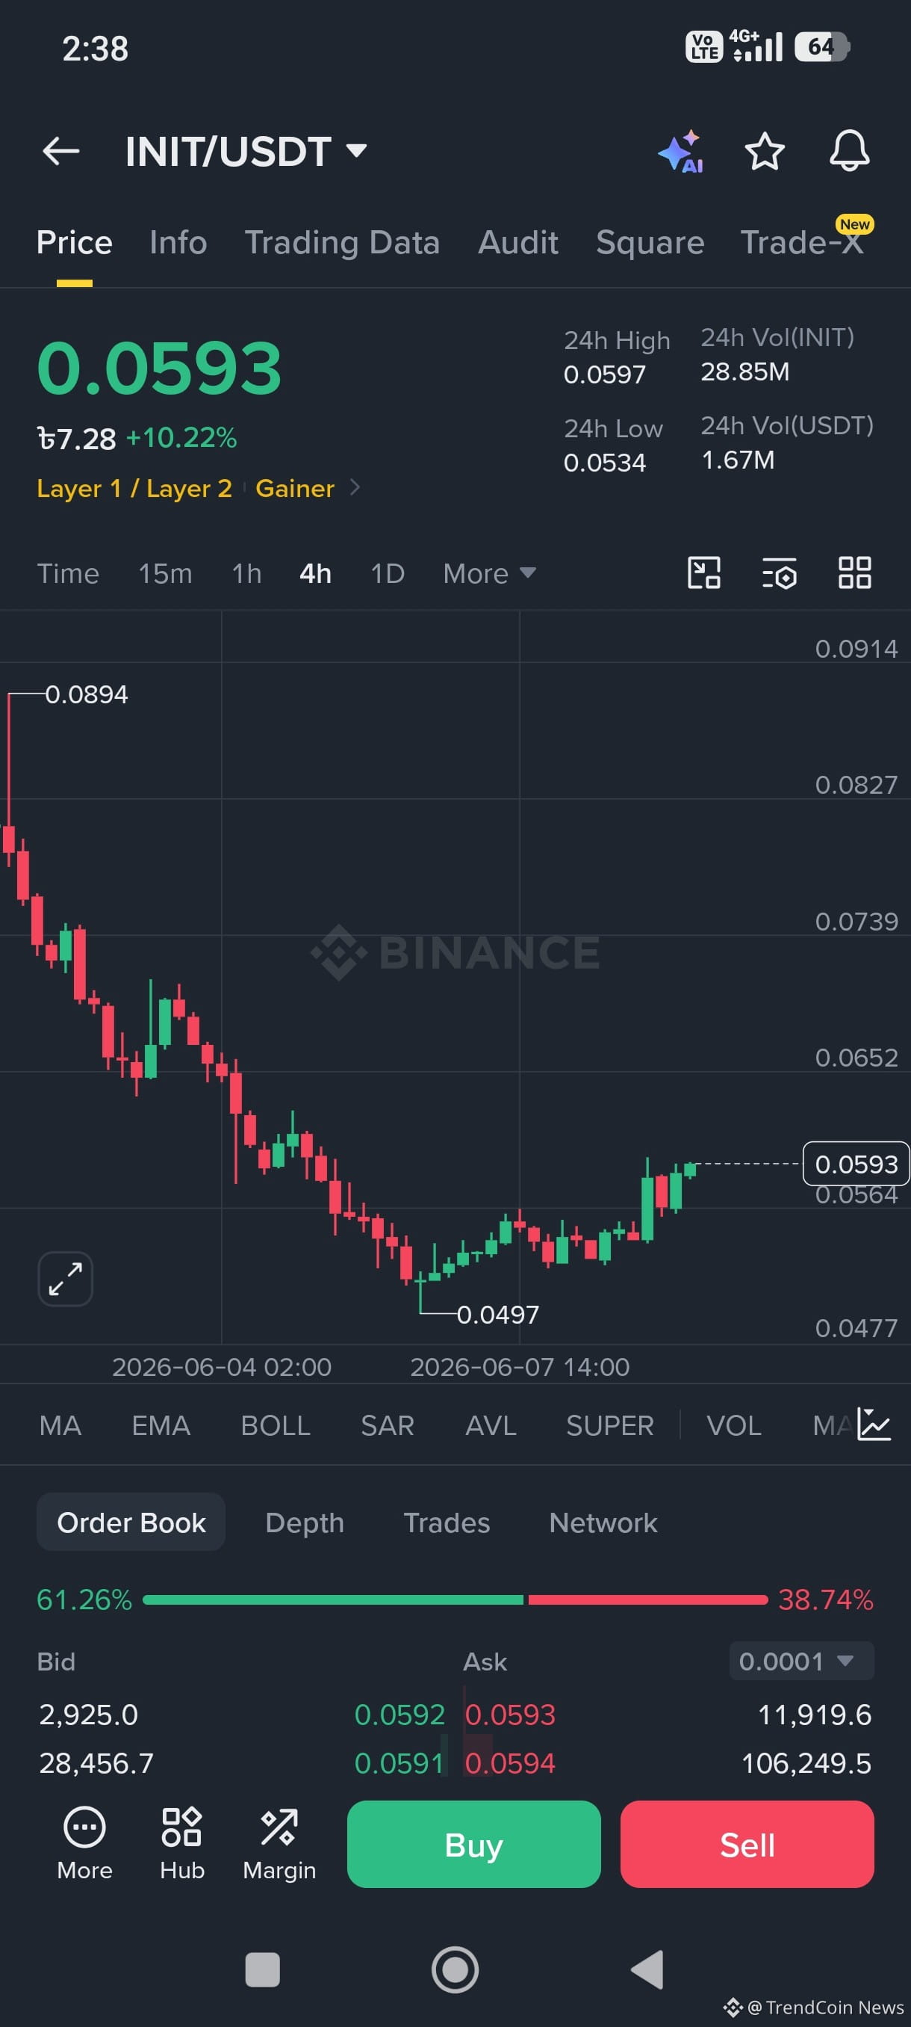Screen dimensions: 911x2027
Task: Tap the chart low marker 0.0497
Action: point(498,1314)
